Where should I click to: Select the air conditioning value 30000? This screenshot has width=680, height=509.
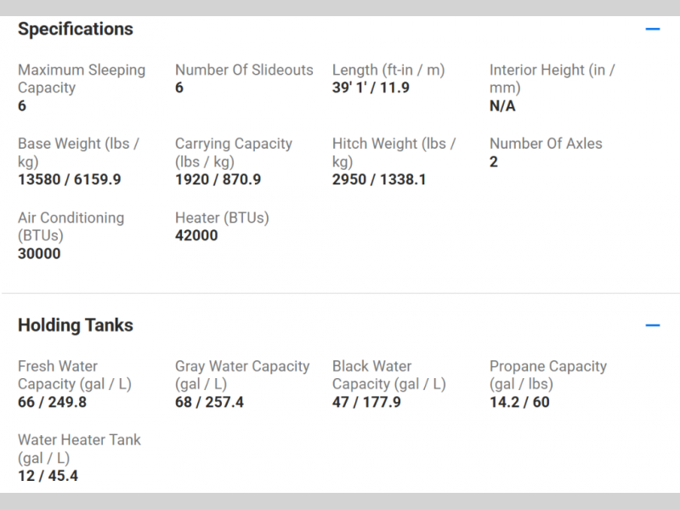pyautogui.click(x=39, y=253)
